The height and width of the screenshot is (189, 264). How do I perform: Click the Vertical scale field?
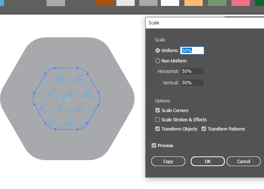(192, 83)
